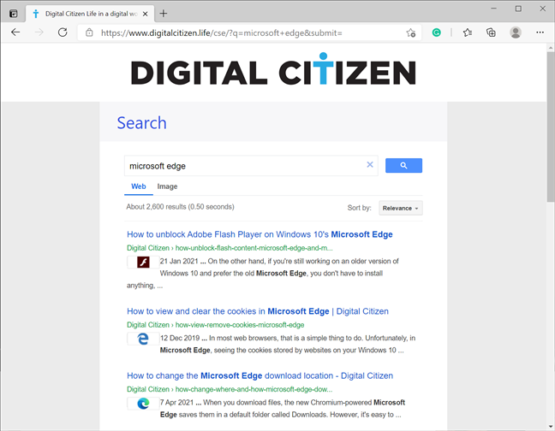Click the Digital Citizen logo
The width and height of the screenshot is (555, 431).
273,69
